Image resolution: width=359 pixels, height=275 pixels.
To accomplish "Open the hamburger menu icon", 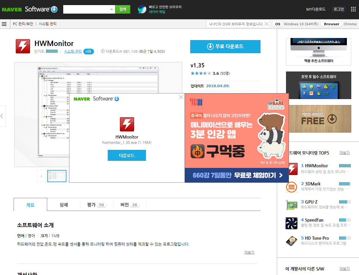I will pyautogui.click(x=4, y=24).
